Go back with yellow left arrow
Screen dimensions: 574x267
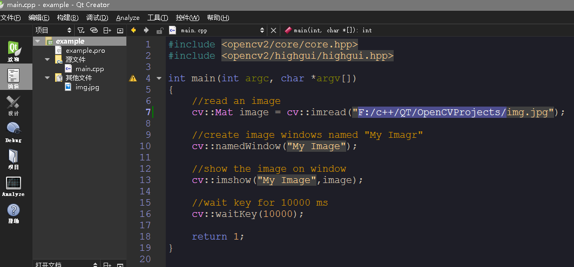pos(133,30)
